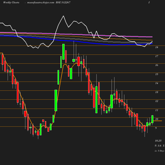The height and width of the screenshot is (165, 165).
Task: Click the price axis label '13'
Action: [x=157, y=92]
